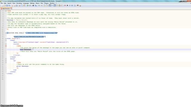Open the User Defined Language icon
The height and width of the screenshot is (107, 191).
pos(57,6)
